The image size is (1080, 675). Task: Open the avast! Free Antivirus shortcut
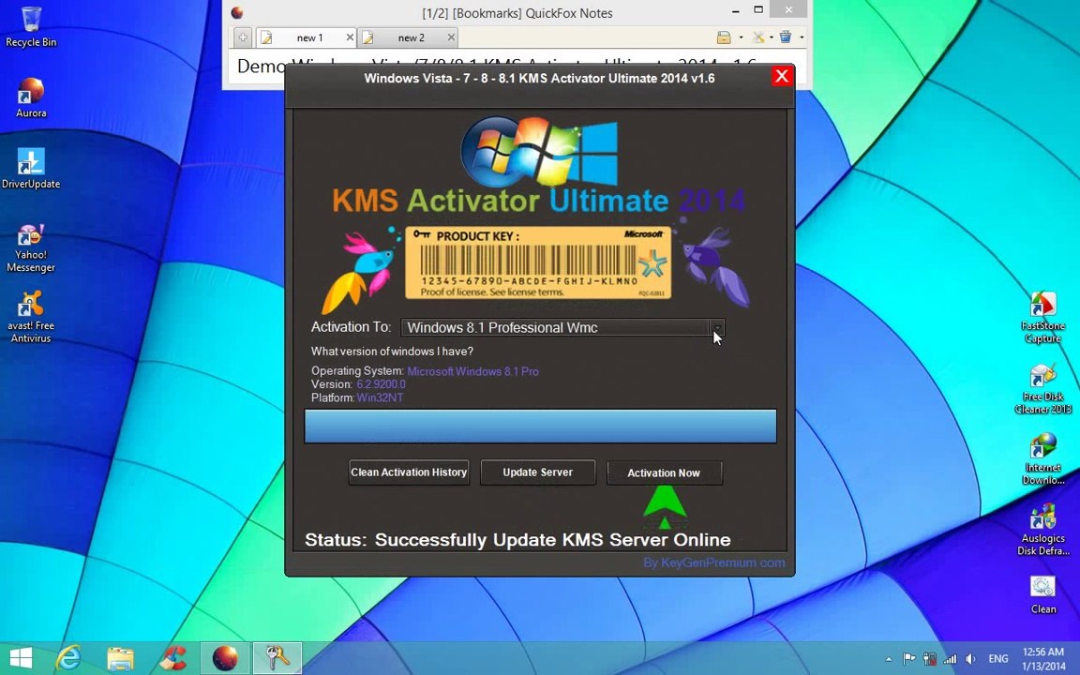[31, 317]
